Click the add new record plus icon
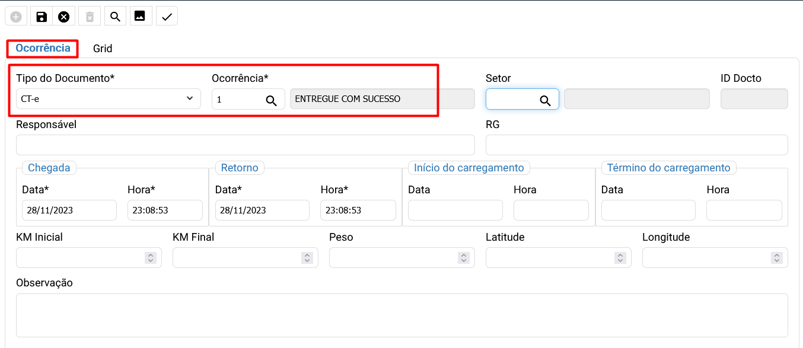 pos(16,17)
